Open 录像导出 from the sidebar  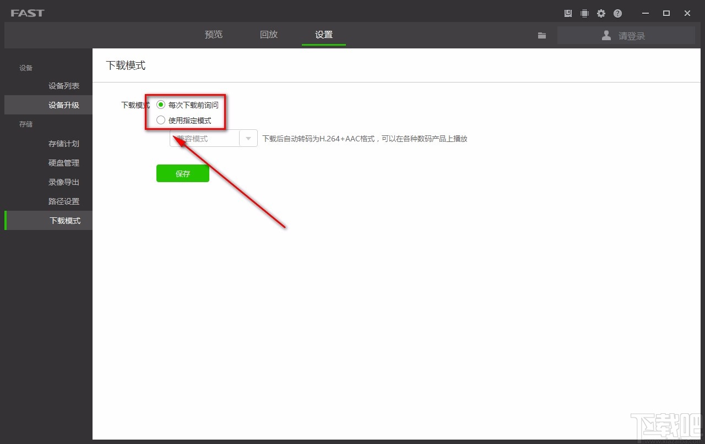click(64, 182)
